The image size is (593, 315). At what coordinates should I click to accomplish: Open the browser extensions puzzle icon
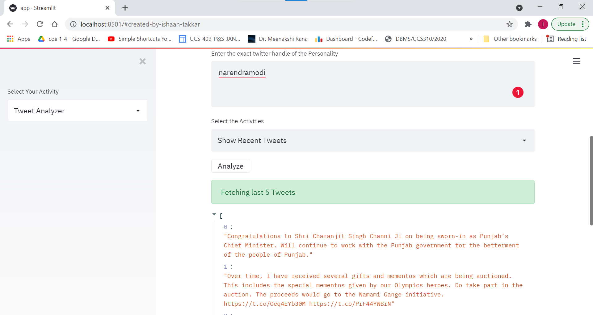click(528, 24)
